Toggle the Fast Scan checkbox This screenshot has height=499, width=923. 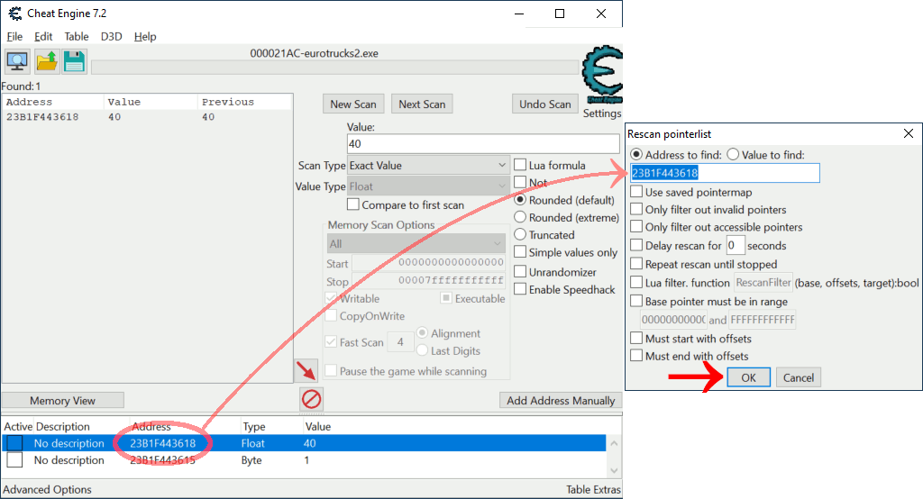pyautogui.click(x=332, y=342)
